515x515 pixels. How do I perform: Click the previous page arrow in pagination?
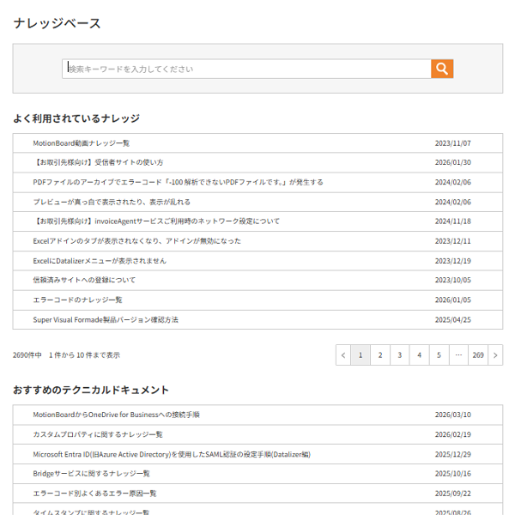pyautogui.click(x=343, y=354)
